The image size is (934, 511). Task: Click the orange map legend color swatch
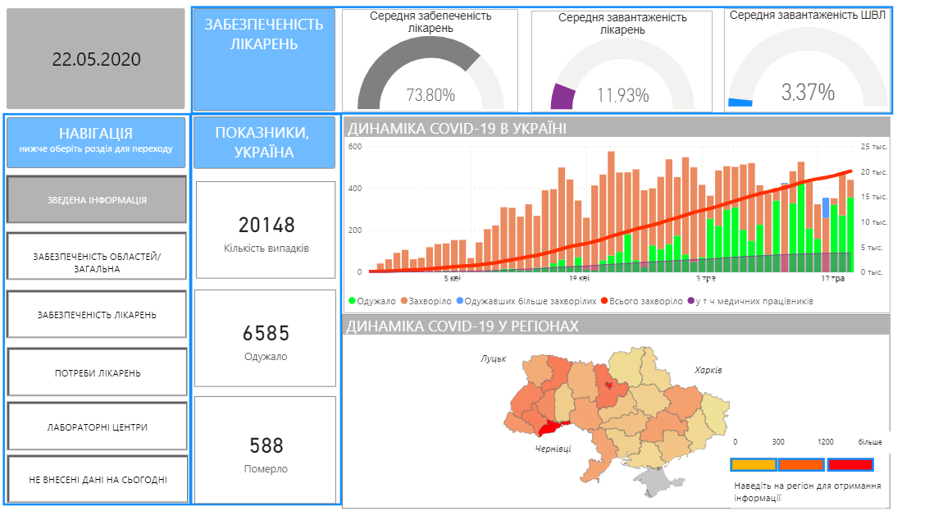801,465
